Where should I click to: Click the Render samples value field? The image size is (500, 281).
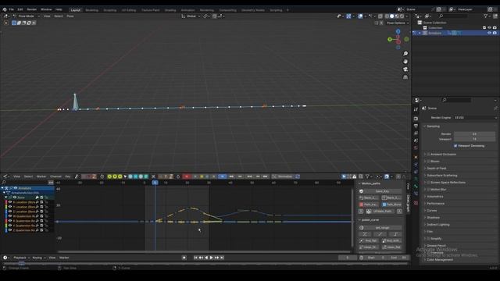coord(474,133)
